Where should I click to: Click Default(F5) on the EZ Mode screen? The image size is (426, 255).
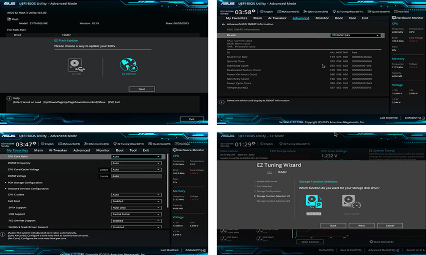click(x=326, y=250)
